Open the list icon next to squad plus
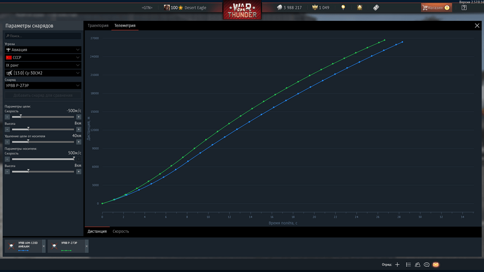 click(x=408, y=265)
